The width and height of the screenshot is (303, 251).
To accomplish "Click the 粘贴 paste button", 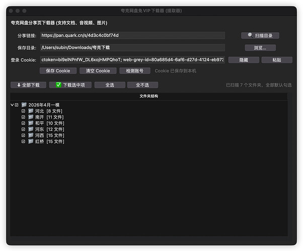I will 277,60.
